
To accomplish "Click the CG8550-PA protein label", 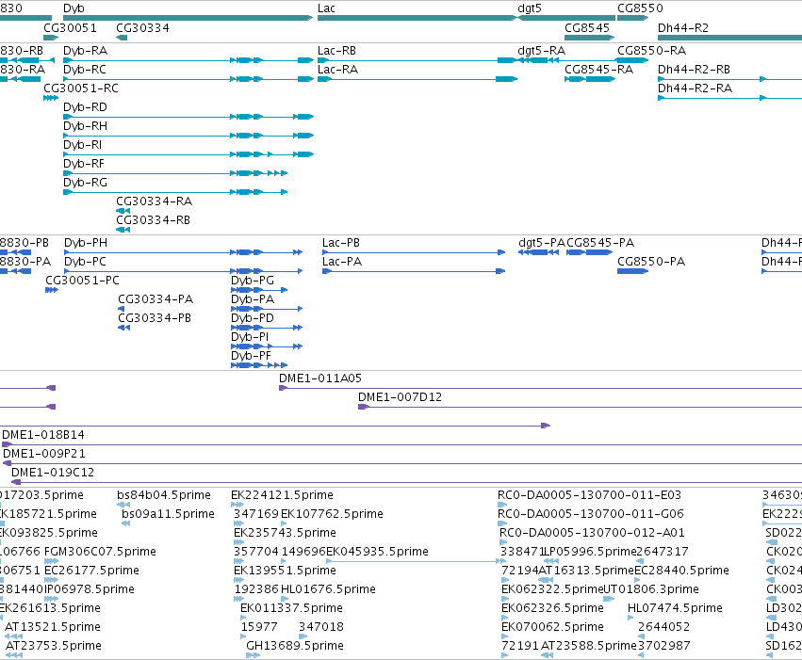I will [651, 262].
